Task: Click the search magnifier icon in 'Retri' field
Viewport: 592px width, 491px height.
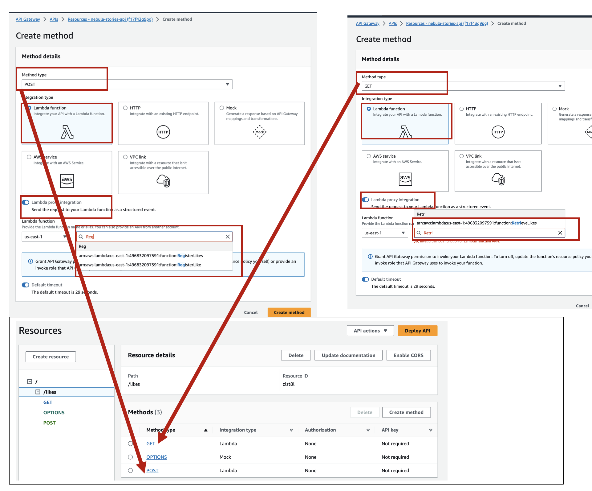Action: (419, 233)
